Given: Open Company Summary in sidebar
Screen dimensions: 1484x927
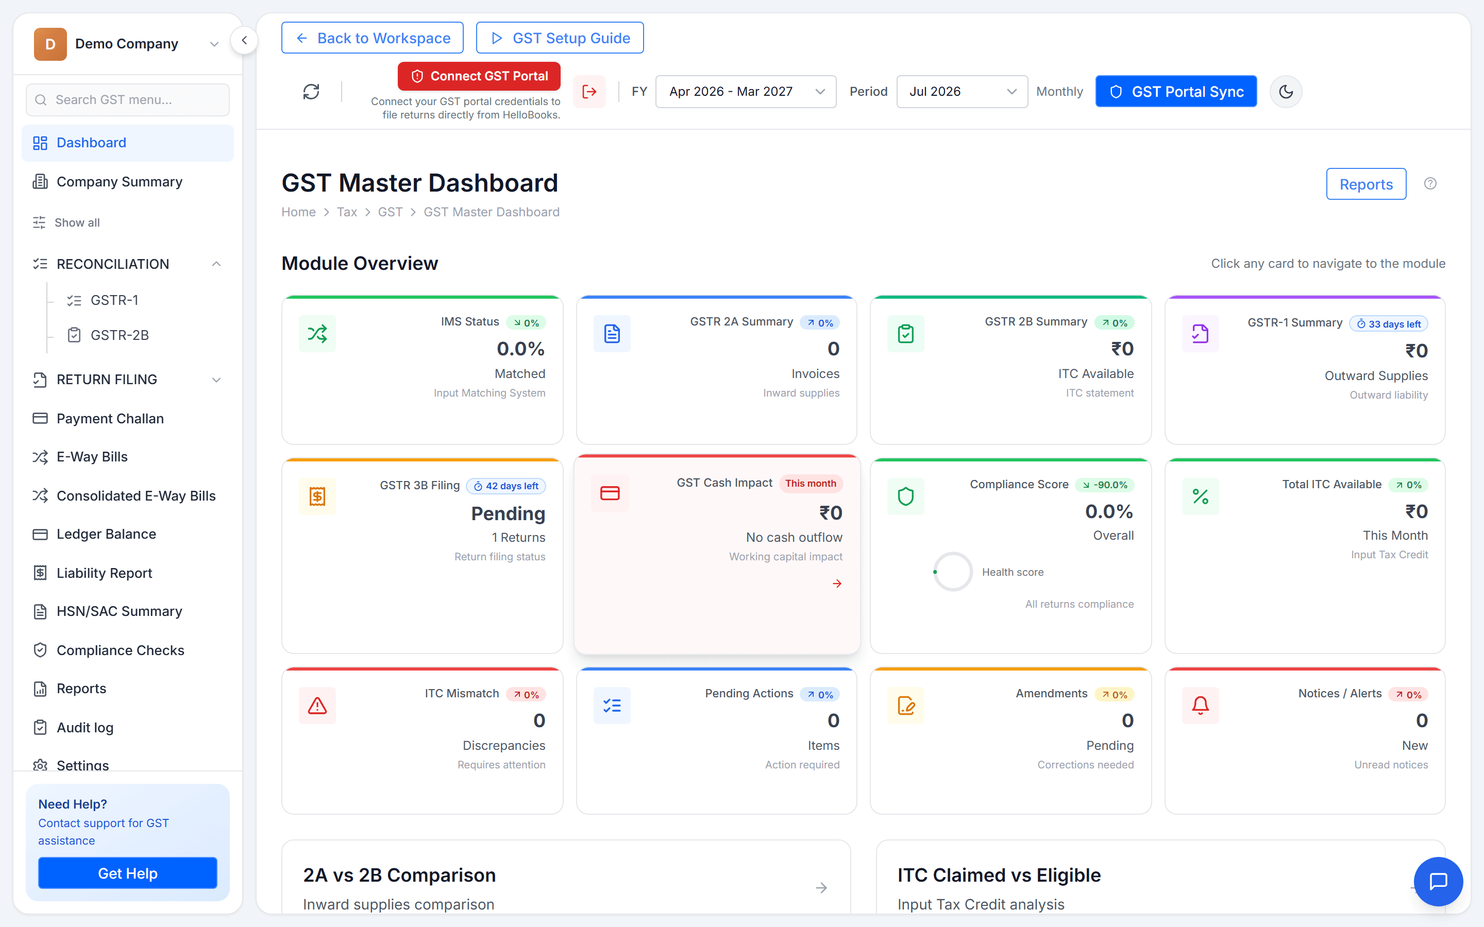Looking at the screenshot, I should [x=128, y=182].
